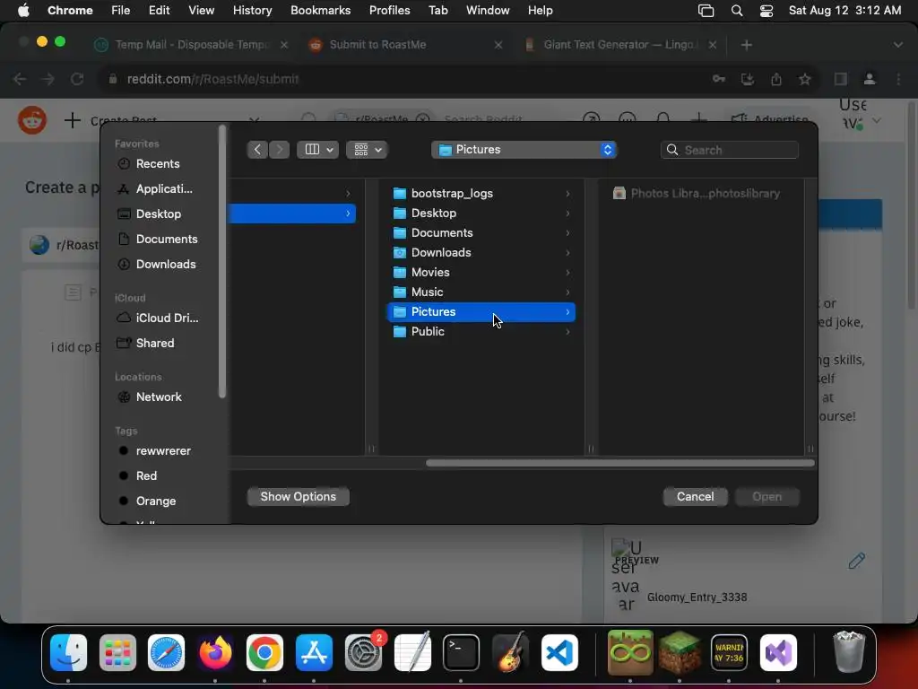Go forward in the file dialog

tap(280, 150)
